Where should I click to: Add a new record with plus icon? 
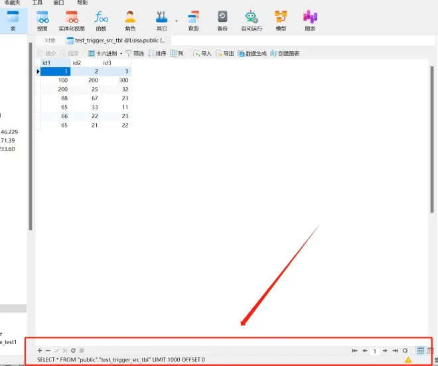click(x=40, y=350)
